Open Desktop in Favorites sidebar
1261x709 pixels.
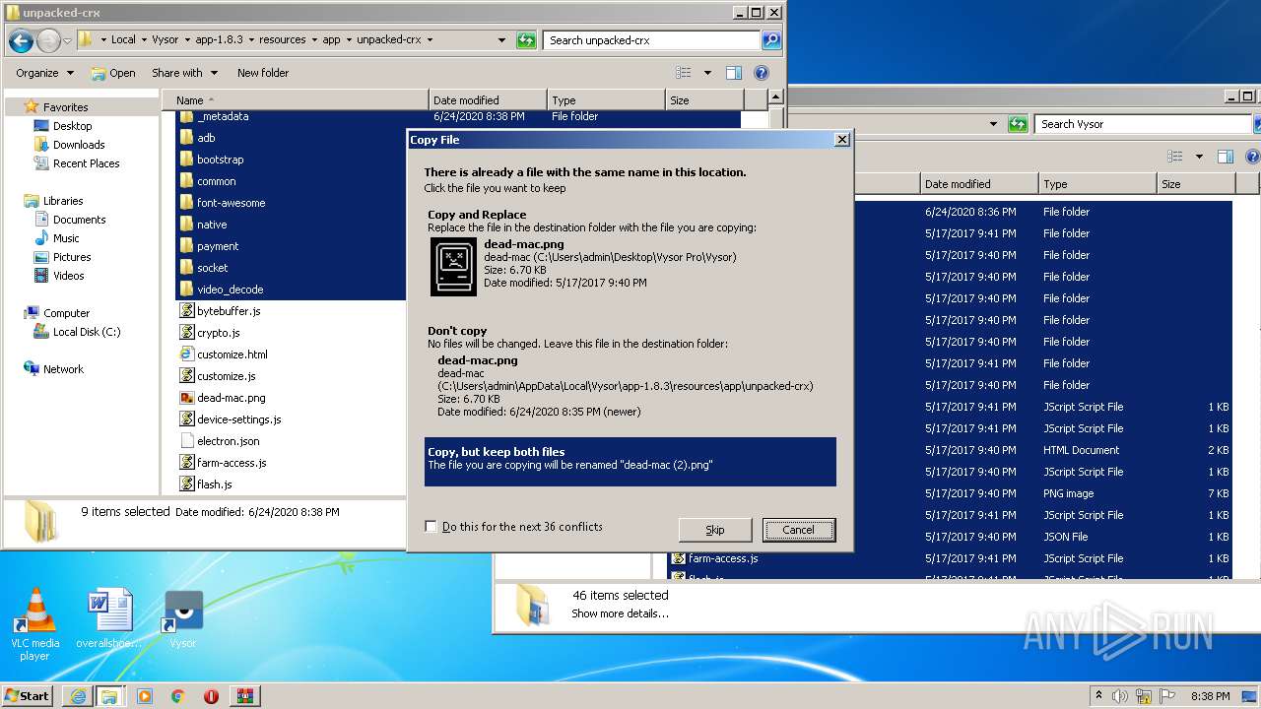tap(72, 126)
